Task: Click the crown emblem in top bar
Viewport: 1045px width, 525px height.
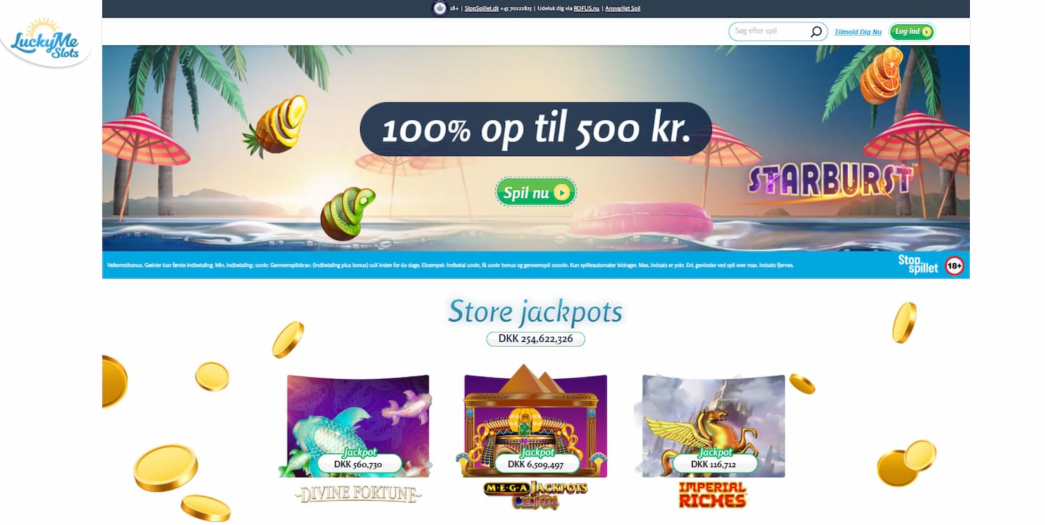Action: [x=440, y=8]
